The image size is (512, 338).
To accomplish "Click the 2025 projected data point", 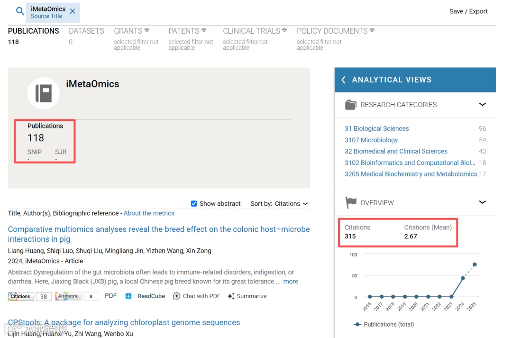I will 475,265.
